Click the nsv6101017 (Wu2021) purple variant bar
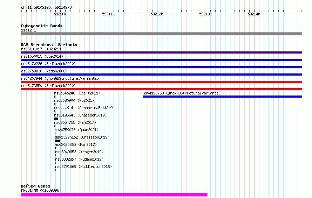Viewport: 312px width, 198px height. (x=161, y=52)
